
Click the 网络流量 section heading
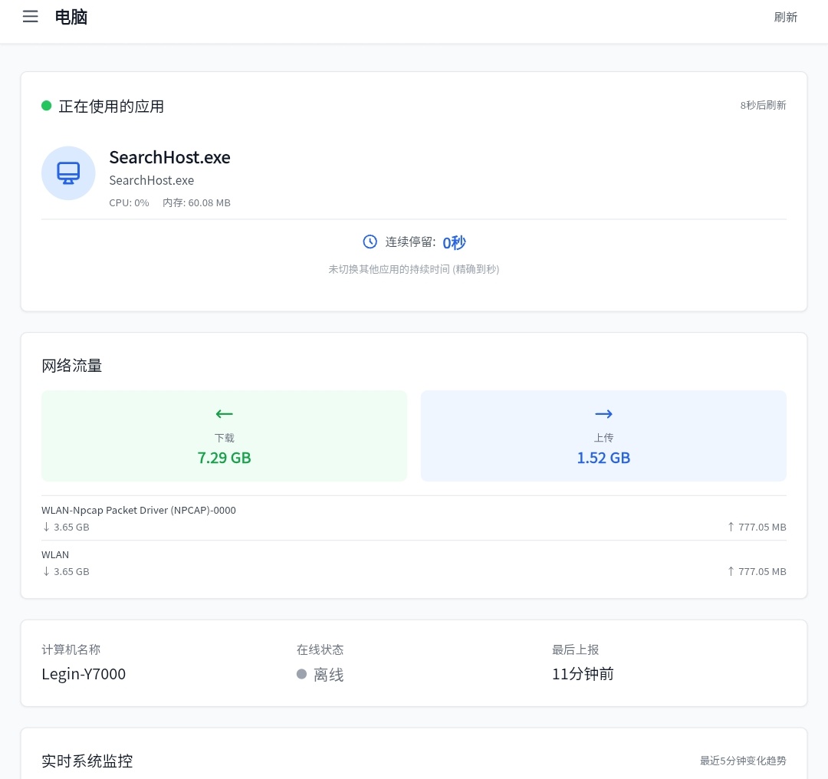72,366
